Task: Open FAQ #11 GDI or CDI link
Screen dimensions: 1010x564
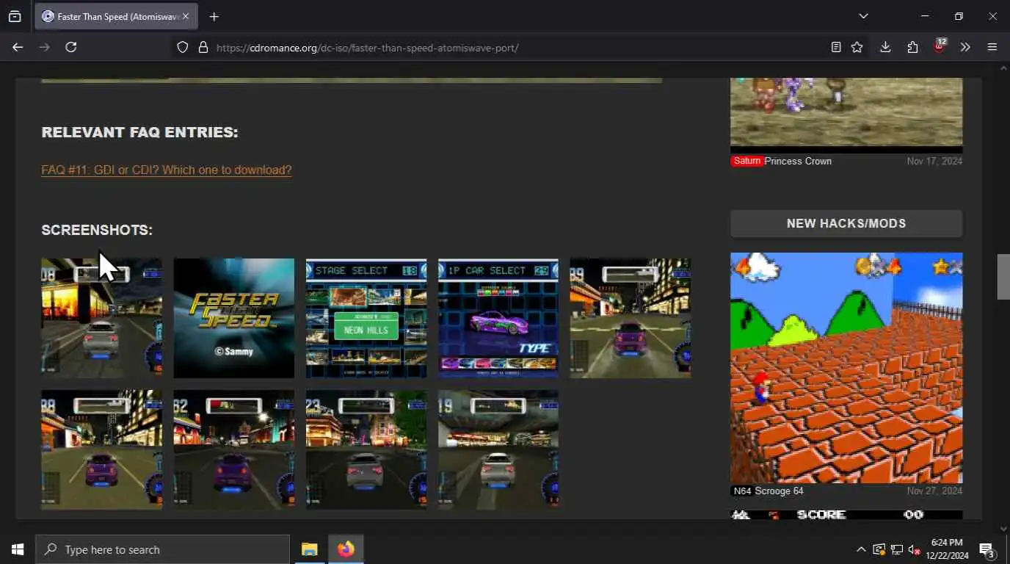Action: point(167,170)
